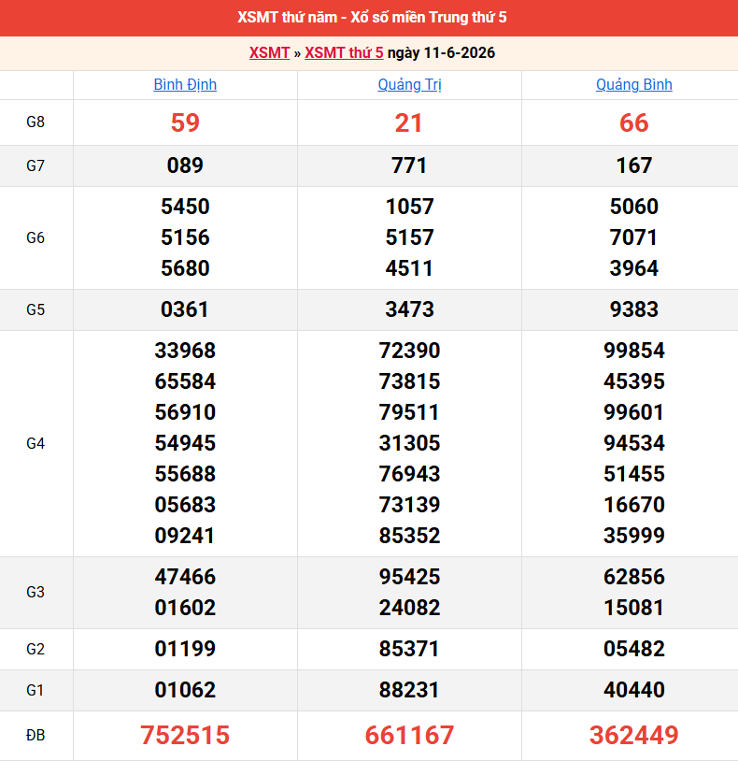
Task: Open the Quảng Bình province link
Action: pyautogui.click(x=633, y=84)
